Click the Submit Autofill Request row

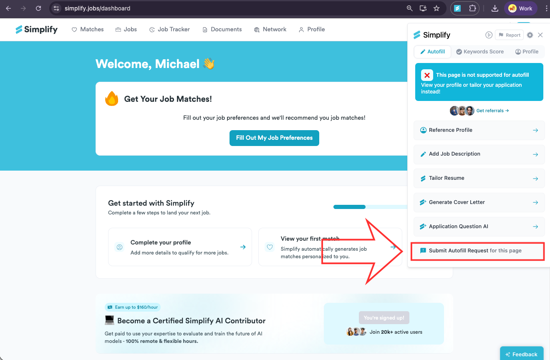[478, 251]
